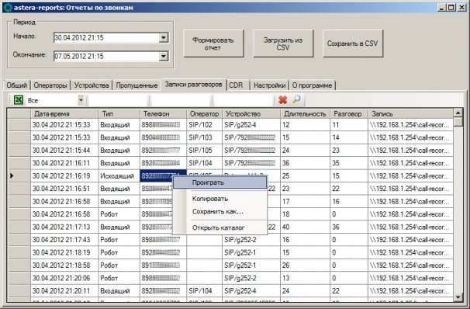Open the Устройства tab
Image resolution: width=470 pixels, height=309 pixels.
92,85
